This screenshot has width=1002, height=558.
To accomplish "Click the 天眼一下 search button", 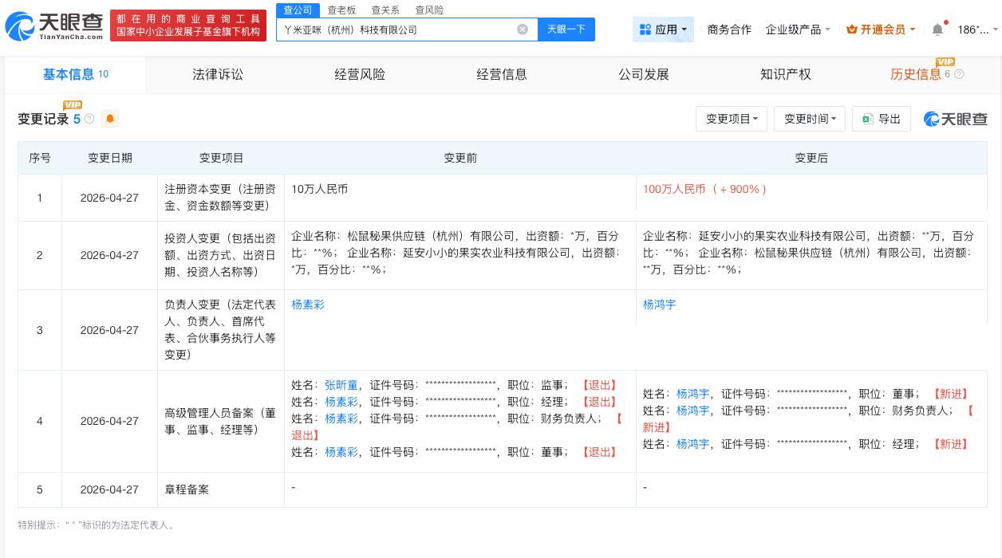I will click(x=566, y=29).
